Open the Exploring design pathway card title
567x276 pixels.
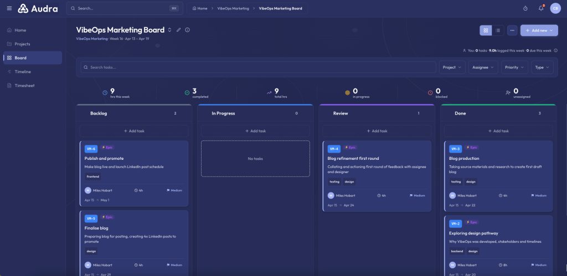point(473,233)
